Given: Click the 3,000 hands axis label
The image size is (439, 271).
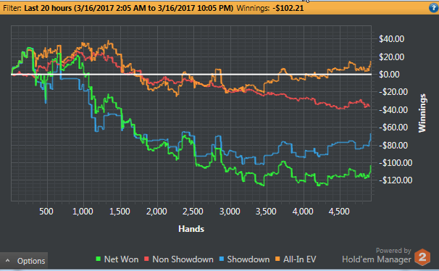Looking at the screenshot, I should pyautogui.click(x=230, y=212).
